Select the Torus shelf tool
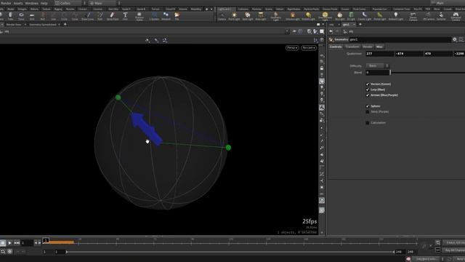 pos(21,16)
